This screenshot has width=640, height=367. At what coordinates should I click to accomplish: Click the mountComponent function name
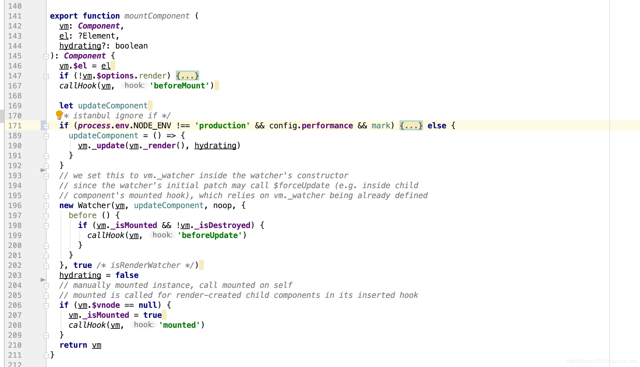pyautogui.click(x=157, y=16)
